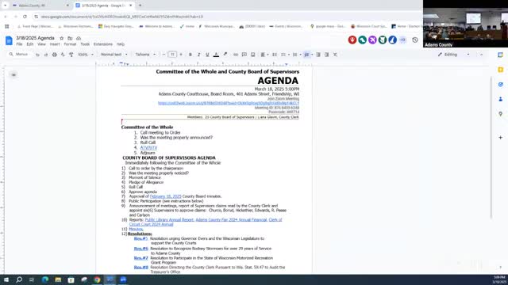Star the 3/18/2025 Agenda document
The width and height of the screenshot is (508, 285).
62,38
